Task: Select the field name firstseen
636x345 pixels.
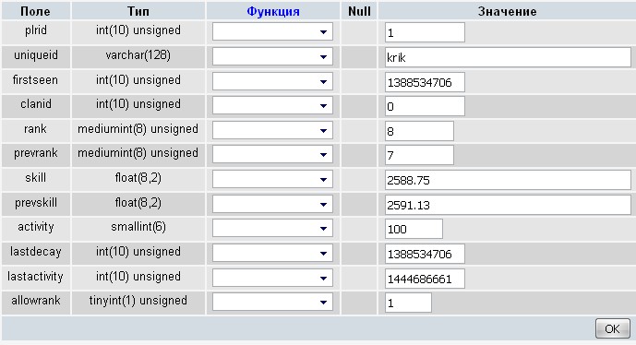Action: [x=35, y=80]
